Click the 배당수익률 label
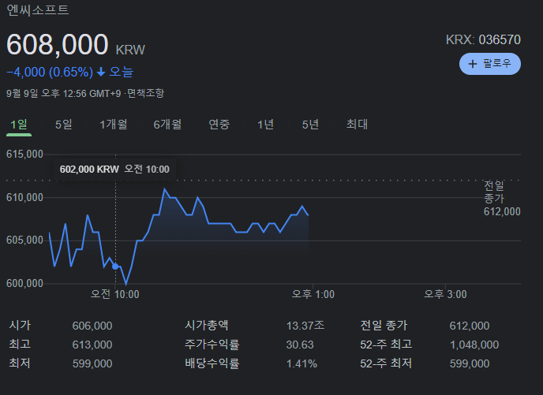Image resolution: width=543 pixels, height=395 pixels. pos(212,363)
